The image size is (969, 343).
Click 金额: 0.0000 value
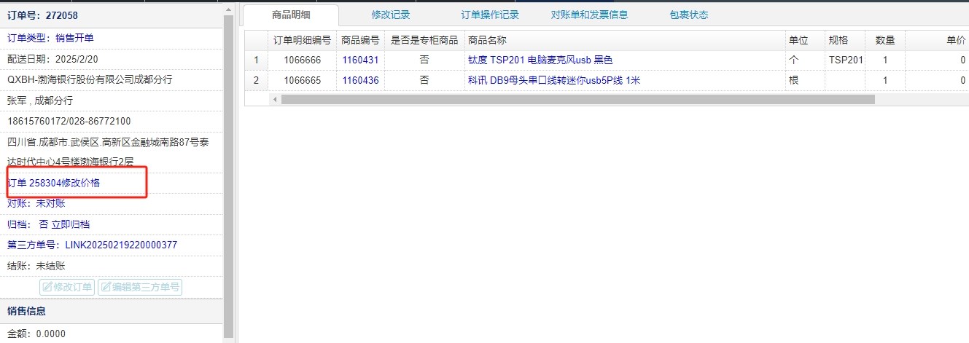click(36, 334)
